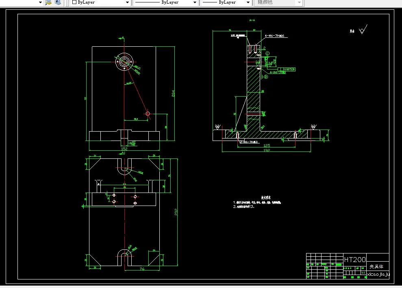Select the 2-M6-7H callout under section base
This screenshot has width=402, height=288.
249,142
